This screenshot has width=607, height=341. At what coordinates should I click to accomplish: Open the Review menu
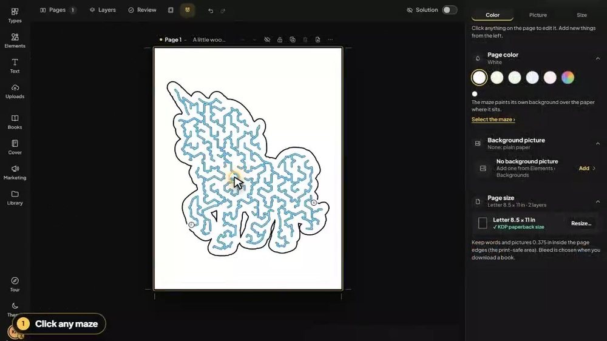(142, 10)
